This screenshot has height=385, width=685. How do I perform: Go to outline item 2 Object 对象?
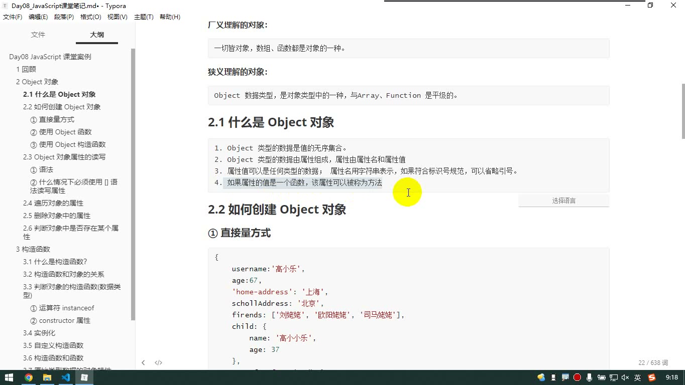(x=37, y=82)
